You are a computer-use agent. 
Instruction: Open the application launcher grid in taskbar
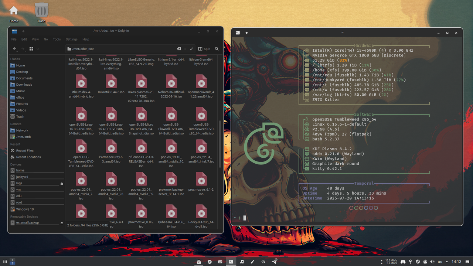coord(5,262)
